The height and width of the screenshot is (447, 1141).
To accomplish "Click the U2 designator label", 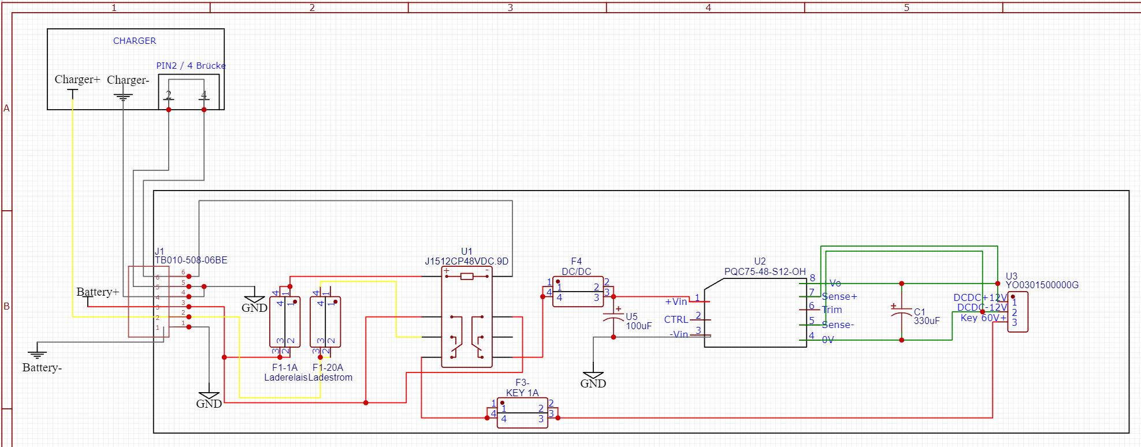I will point(760,262).
